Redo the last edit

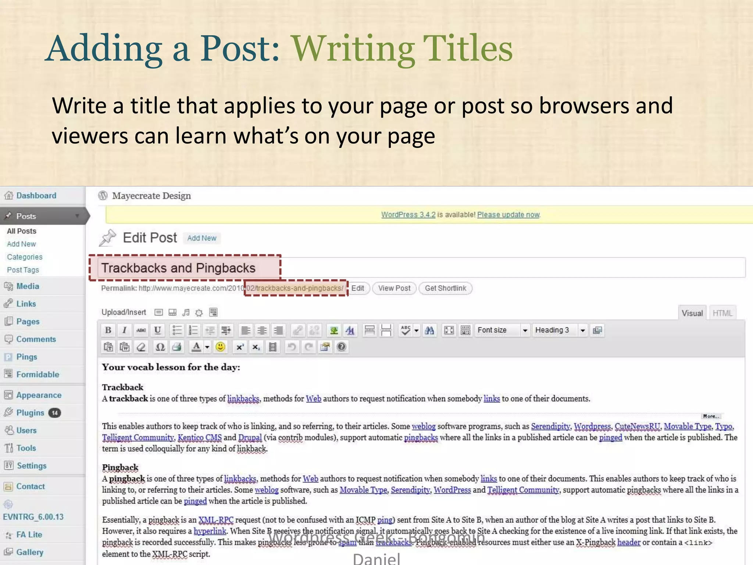tap(308, 347)
